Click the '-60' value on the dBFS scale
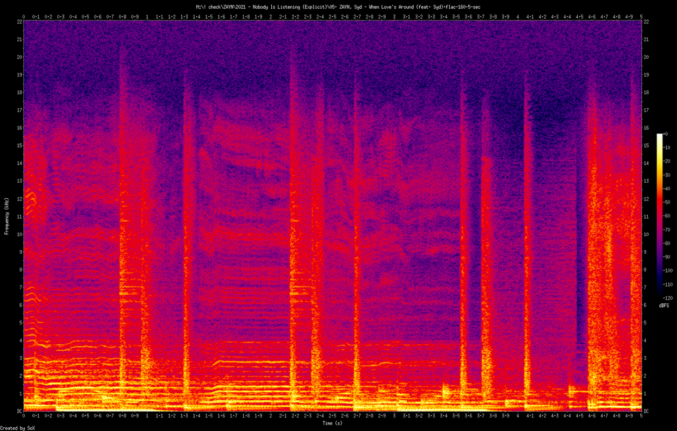Screen dimensions: 677x431 pos(667,216)
